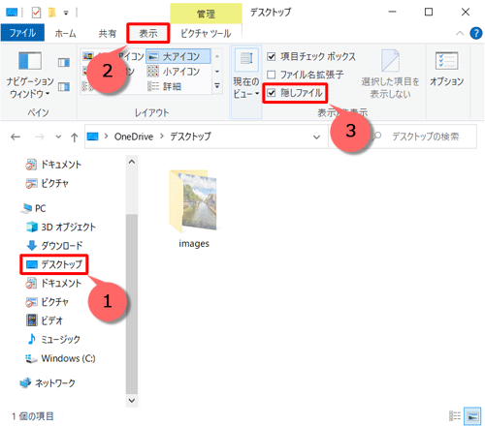Open ミュージック folder
485x426 pixels.
coord(53,339)
